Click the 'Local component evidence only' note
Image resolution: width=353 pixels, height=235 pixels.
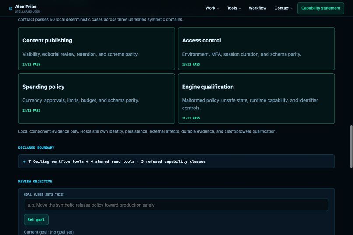tap(147, 131)
